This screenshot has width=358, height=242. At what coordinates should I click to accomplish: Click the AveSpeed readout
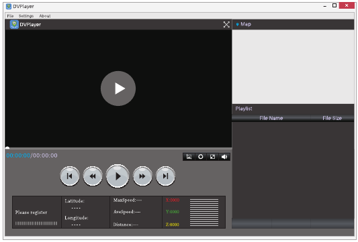point(127,212)
